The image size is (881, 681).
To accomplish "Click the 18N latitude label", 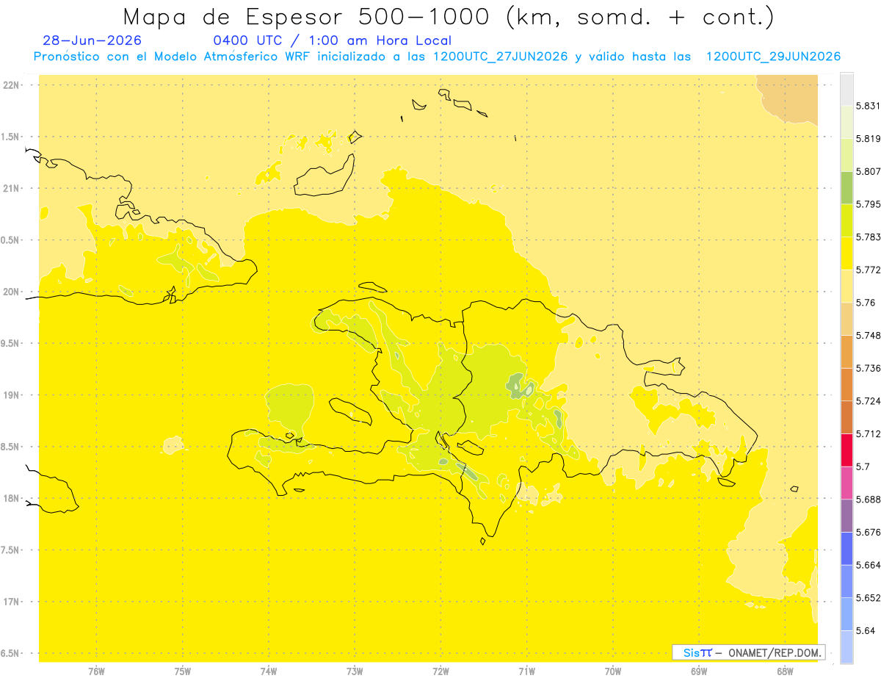I will pyautogui.click(x=12, y=498).
